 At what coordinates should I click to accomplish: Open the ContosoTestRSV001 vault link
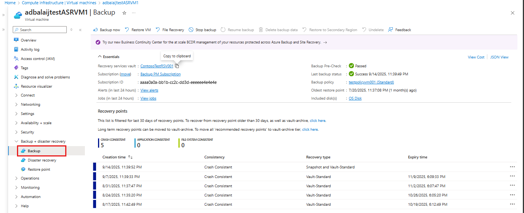pyautogui.click(x=157, y=66)
